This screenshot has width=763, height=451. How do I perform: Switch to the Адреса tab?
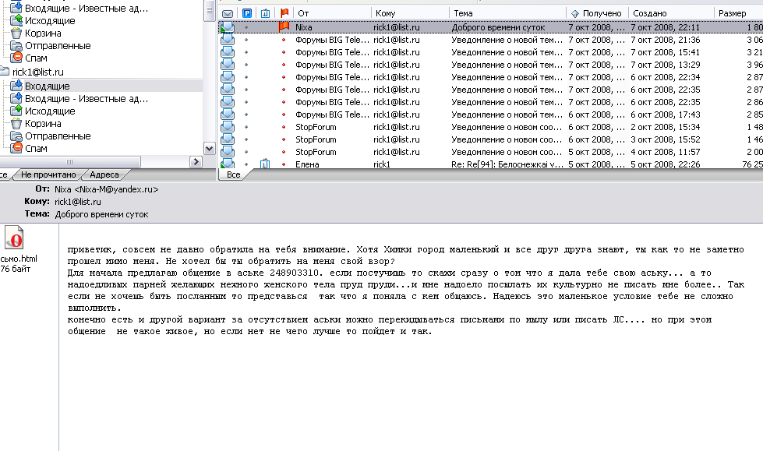click(104, 175)
